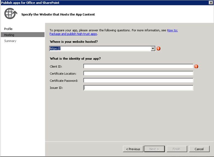
Task: Click the 'Where is your website hosted?' heading
Action: click(x=74, y=42)
